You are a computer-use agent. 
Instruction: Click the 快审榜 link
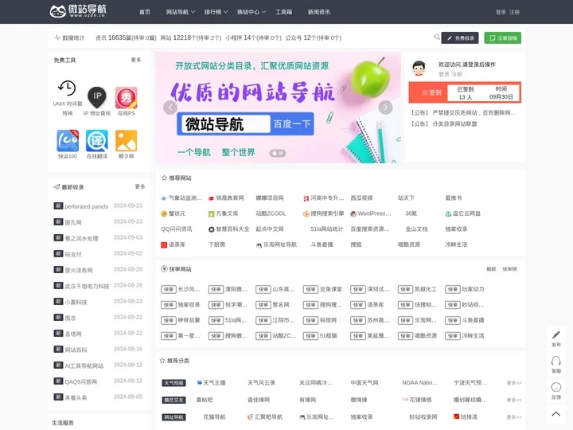(509, 269)
